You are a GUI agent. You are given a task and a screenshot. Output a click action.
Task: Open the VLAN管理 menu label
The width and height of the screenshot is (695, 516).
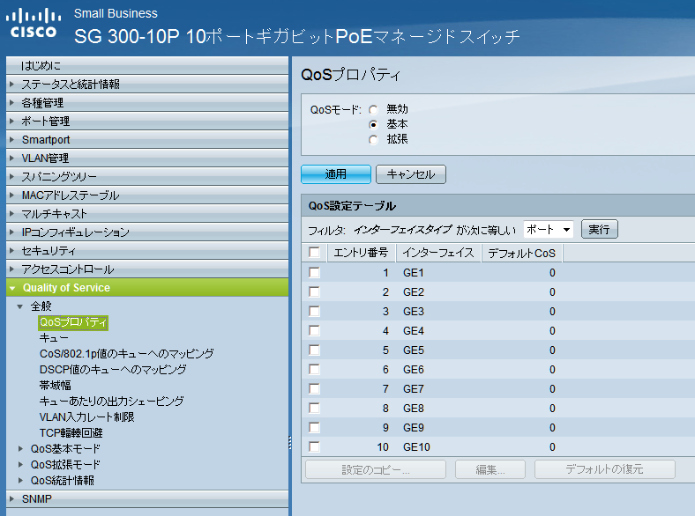(x=45, y=158)
